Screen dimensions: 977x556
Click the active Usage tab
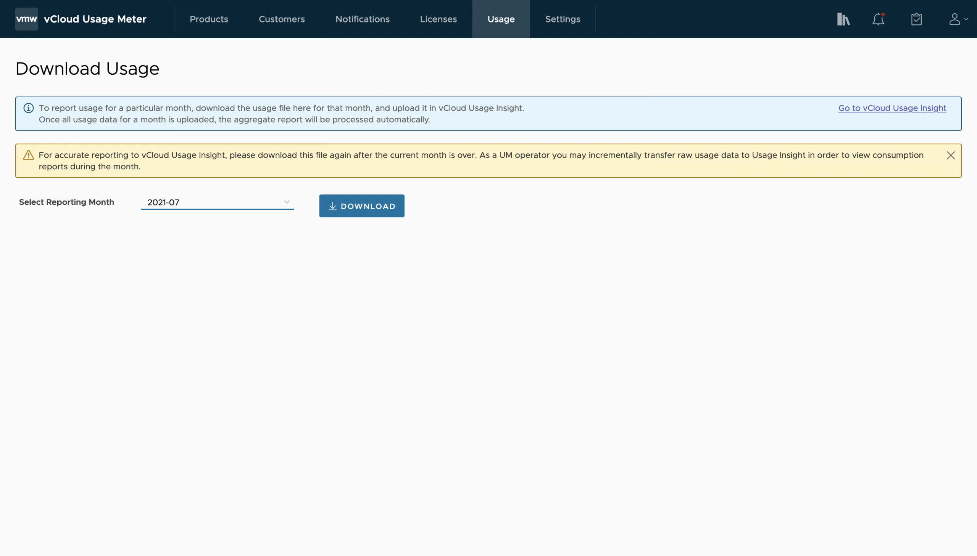click(x=501, y=19)
